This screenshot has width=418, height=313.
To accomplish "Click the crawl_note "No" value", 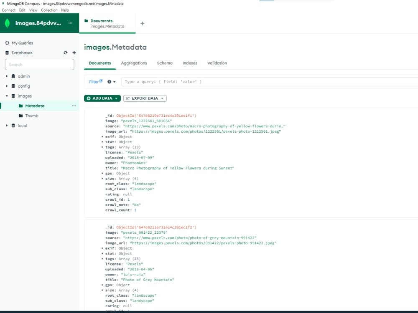I will 136,204.
